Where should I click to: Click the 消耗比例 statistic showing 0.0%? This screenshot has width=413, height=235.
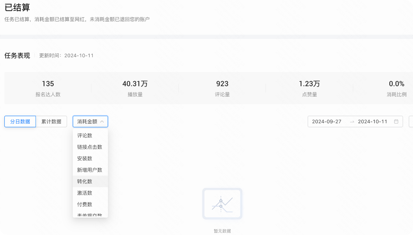(396, 88)
